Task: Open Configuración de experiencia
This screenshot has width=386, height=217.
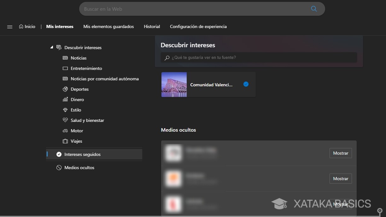Action: click(x=198, y=26)
